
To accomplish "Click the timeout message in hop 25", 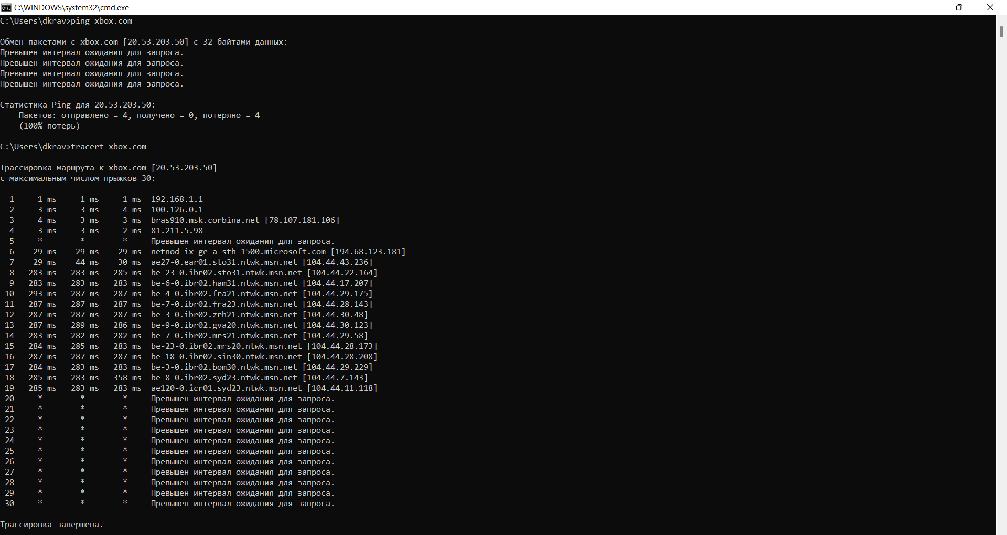I will (x=243, y=451).
